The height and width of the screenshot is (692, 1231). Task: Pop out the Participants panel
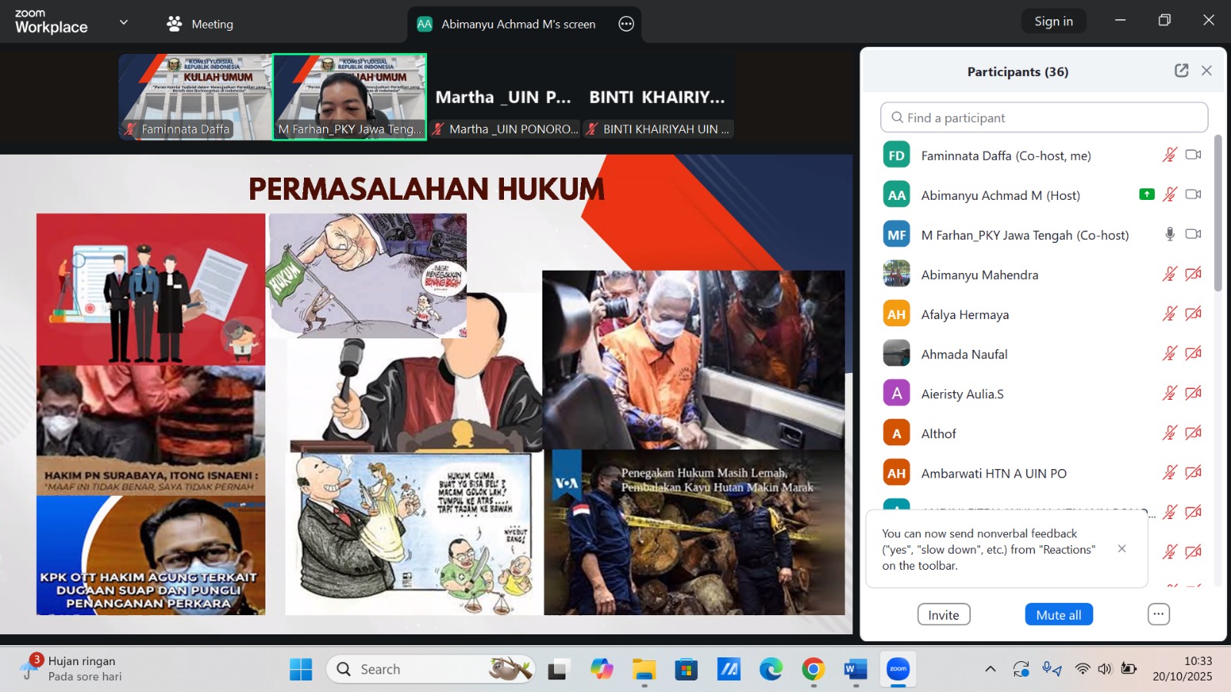click(x=1181, y=71)
